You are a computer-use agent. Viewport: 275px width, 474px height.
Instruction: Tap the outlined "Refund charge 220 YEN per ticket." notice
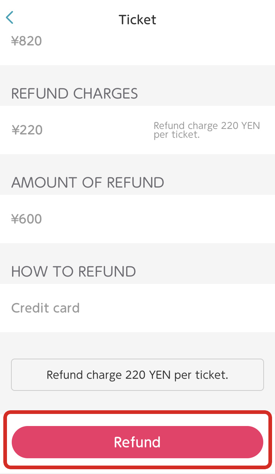[137, 375]
